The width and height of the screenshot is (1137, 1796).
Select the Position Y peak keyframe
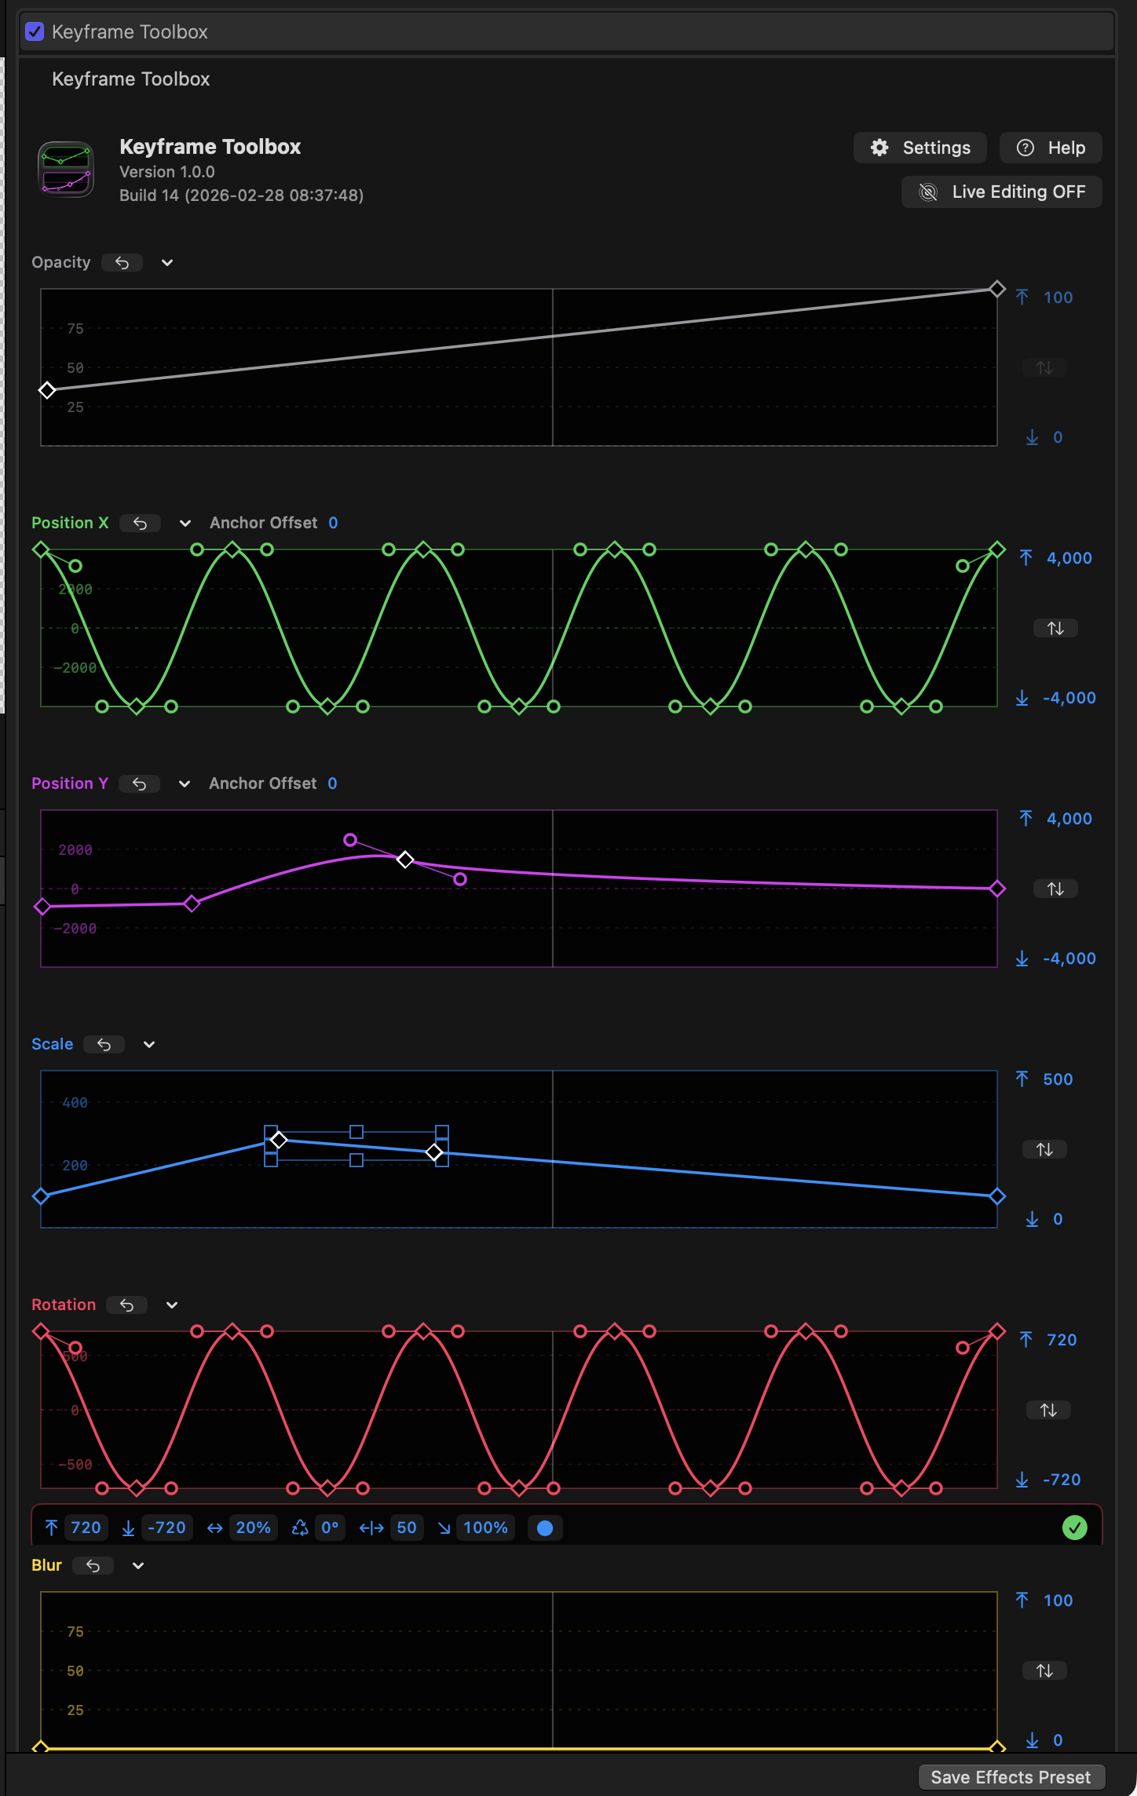[405, 860]
